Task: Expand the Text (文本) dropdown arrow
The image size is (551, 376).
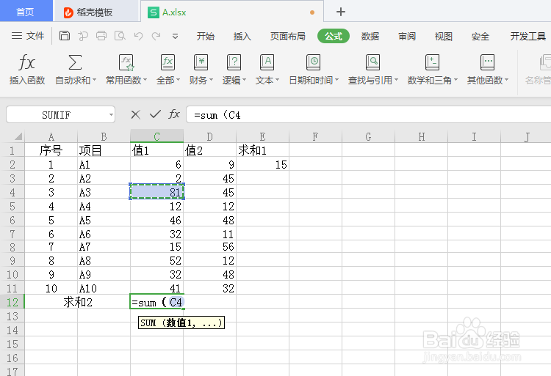Action: (277, 80)
